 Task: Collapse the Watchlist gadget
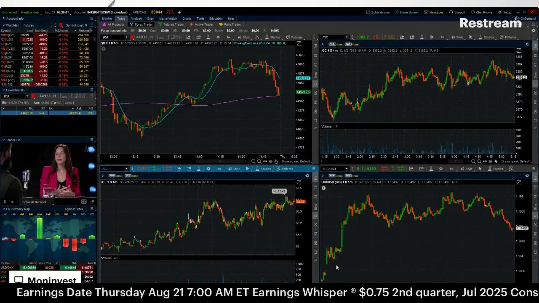(x=3, y=25)
